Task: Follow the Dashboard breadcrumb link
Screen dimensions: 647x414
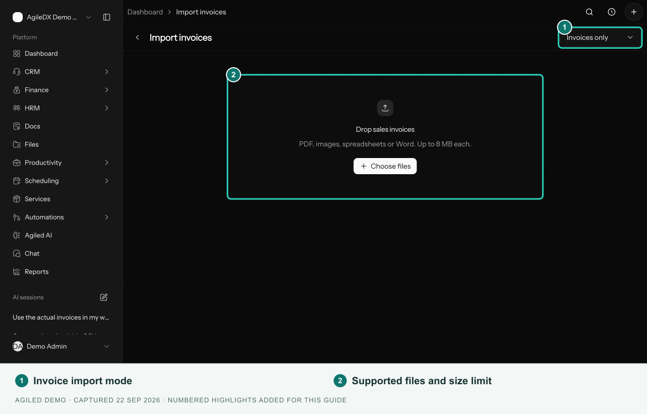Action: coord(145,12)
